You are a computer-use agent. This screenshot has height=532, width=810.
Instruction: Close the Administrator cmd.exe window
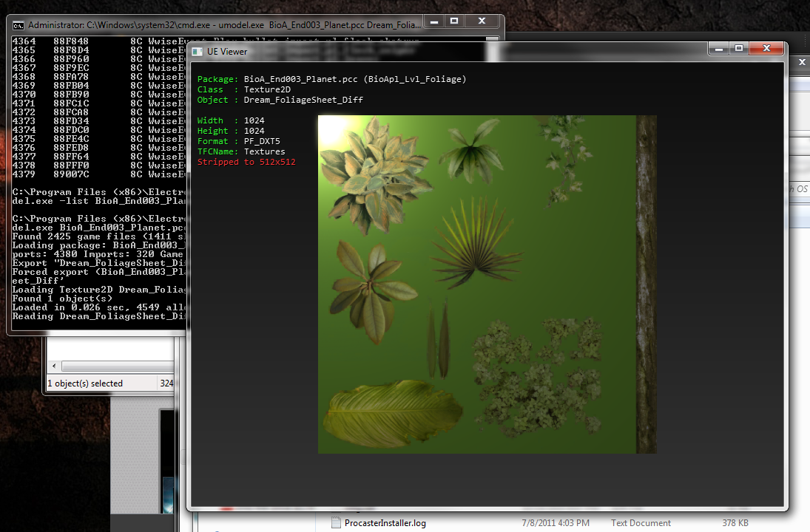pos(482,21)
